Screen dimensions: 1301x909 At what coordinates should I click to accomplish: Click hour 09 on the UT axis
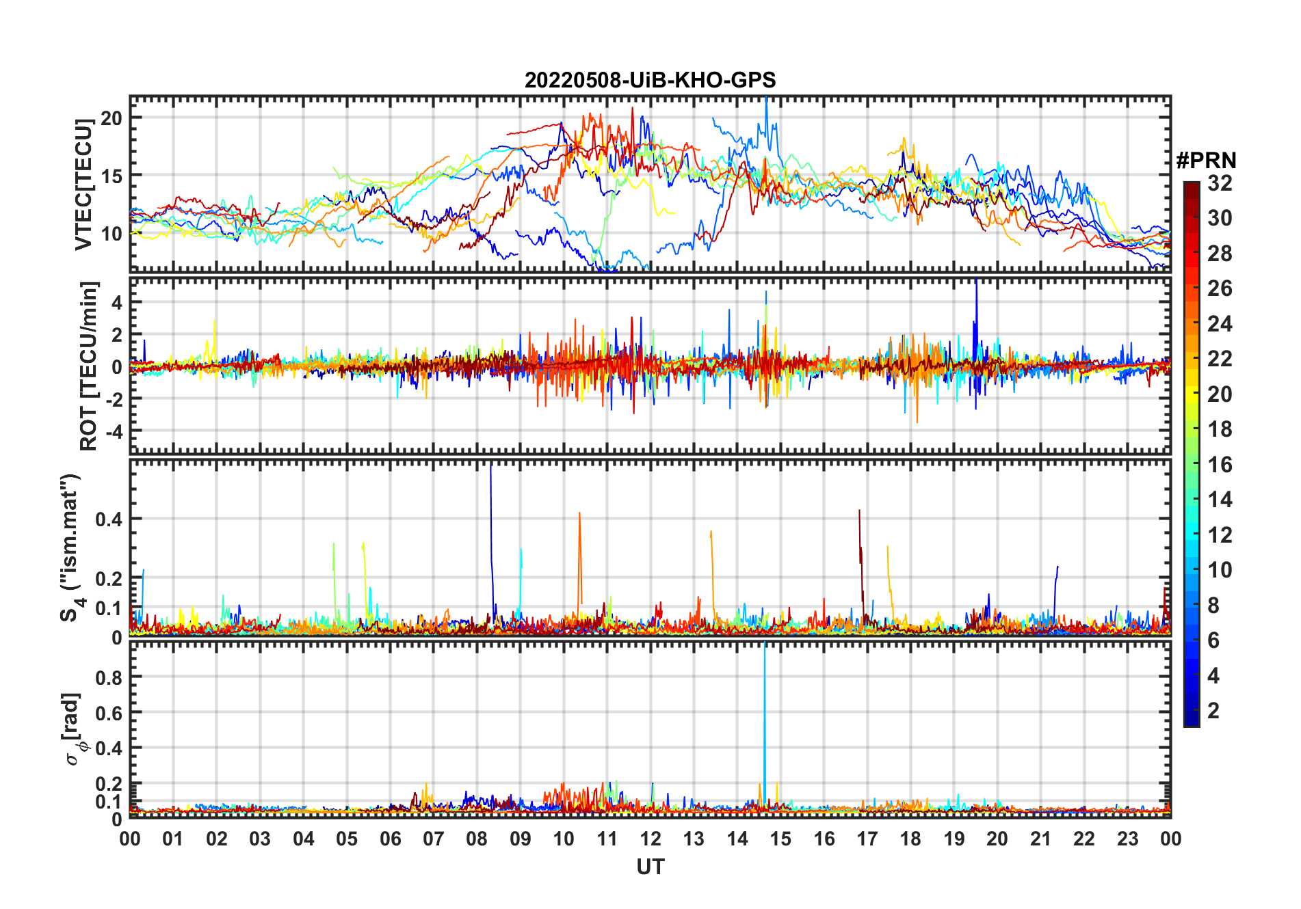pyautogui.click(x=521, y=839)
